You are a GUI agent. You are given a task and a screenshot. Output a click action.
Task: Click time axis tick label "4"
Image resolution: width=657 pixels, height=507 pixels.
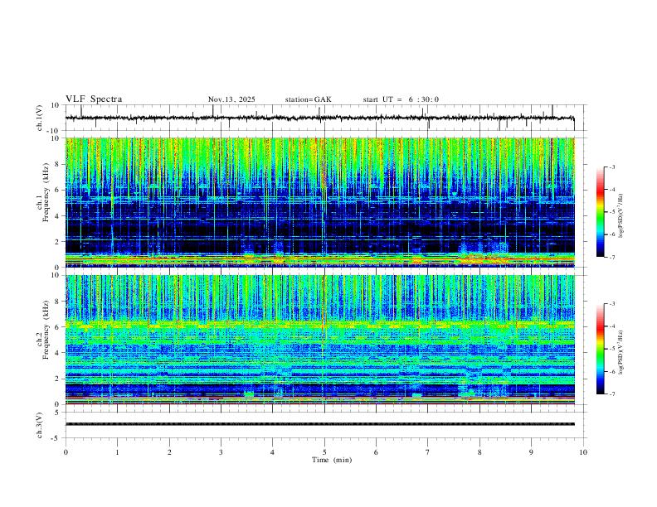[x=273, y=452]
